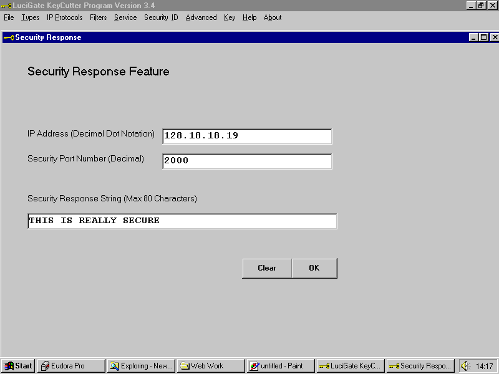Focus the Security Port Number field
The image size is (499, 374).
click(x=247, y=161)
